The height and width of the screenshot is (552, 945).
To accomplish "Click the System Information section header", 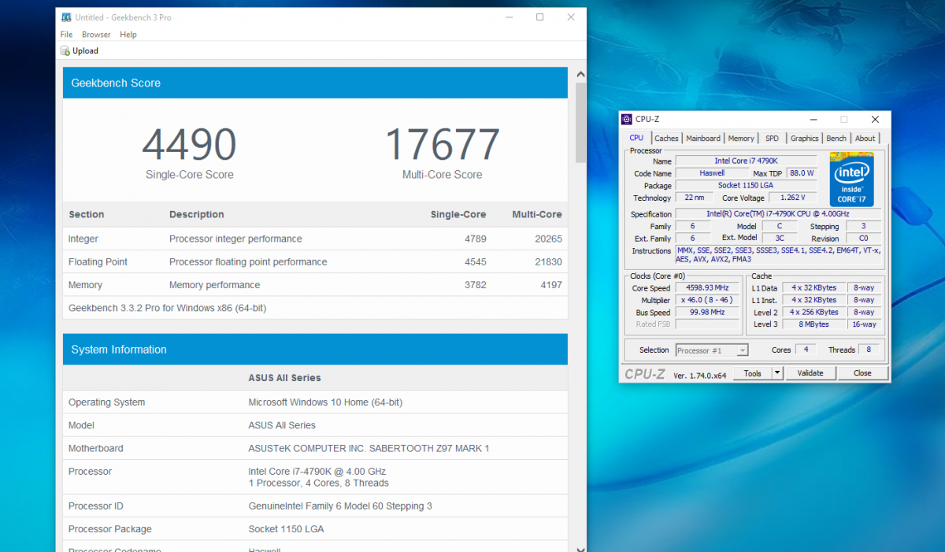I will click(x=315, y=350).
